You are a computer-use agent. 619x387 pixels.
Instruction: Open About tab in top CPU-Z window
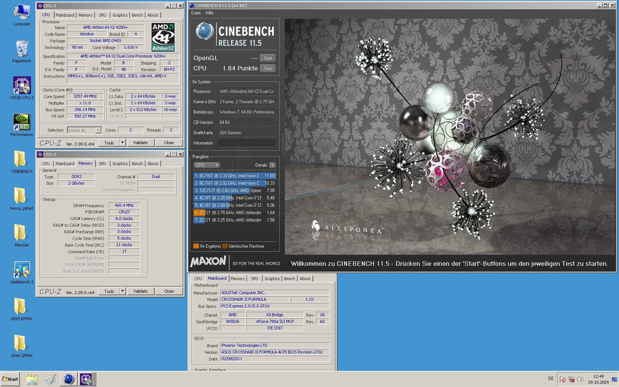(x=153, y=15)
